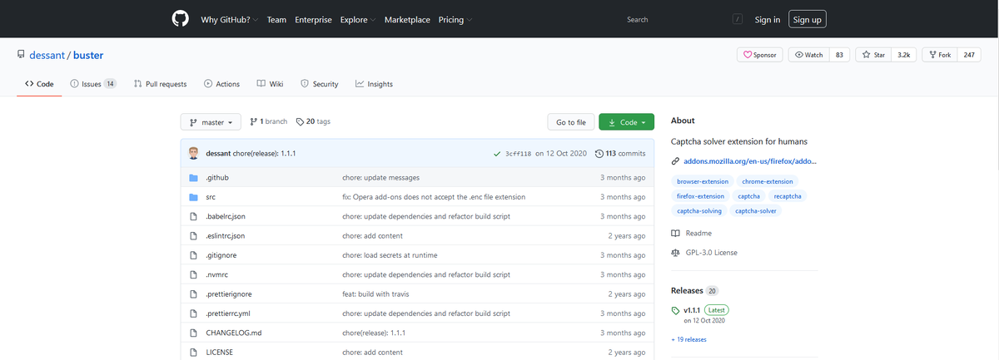Click the Team header link

[277, 20]
